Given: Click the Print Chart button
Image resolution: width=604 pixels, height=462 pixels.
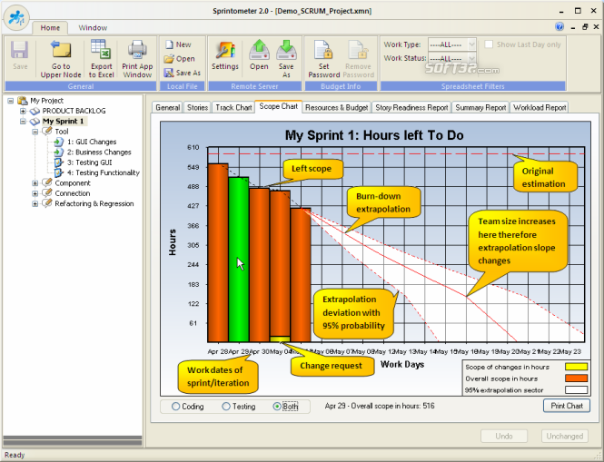Looking at the screenshot, I should click(x=567, y=406).
